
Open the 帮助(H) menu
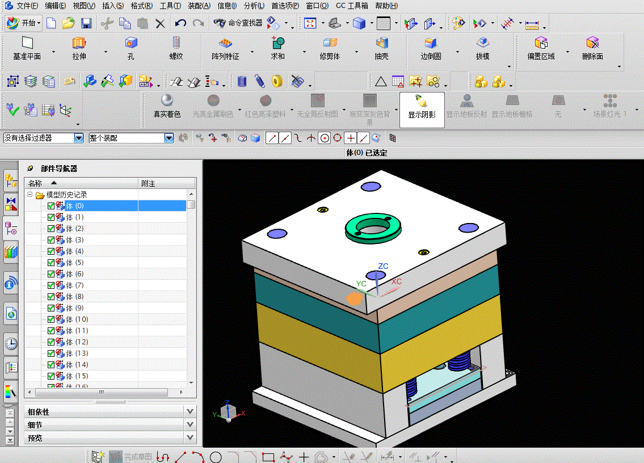tap(386, 6)
